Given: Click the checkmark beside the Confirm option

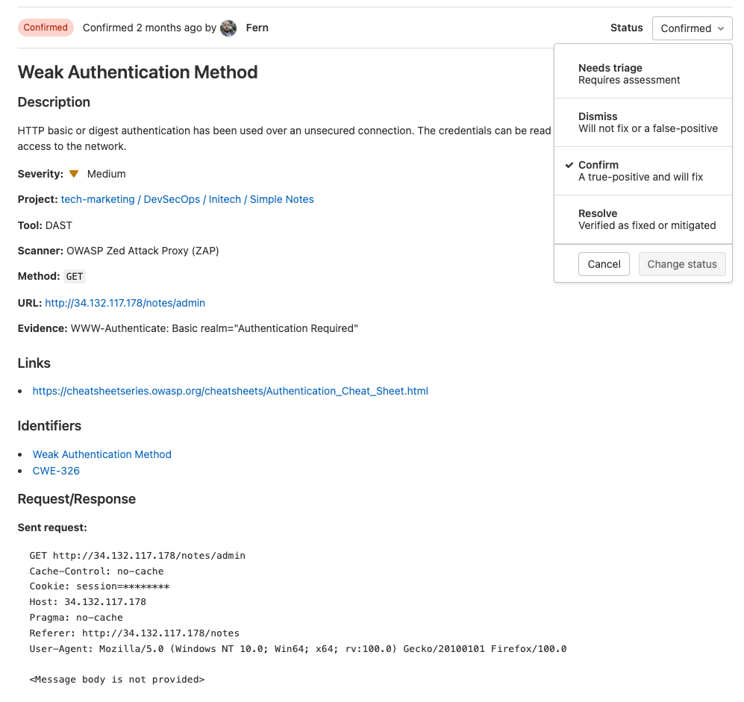Looking at the screenshot, I should pyautogui.click(x=569, y=165).
